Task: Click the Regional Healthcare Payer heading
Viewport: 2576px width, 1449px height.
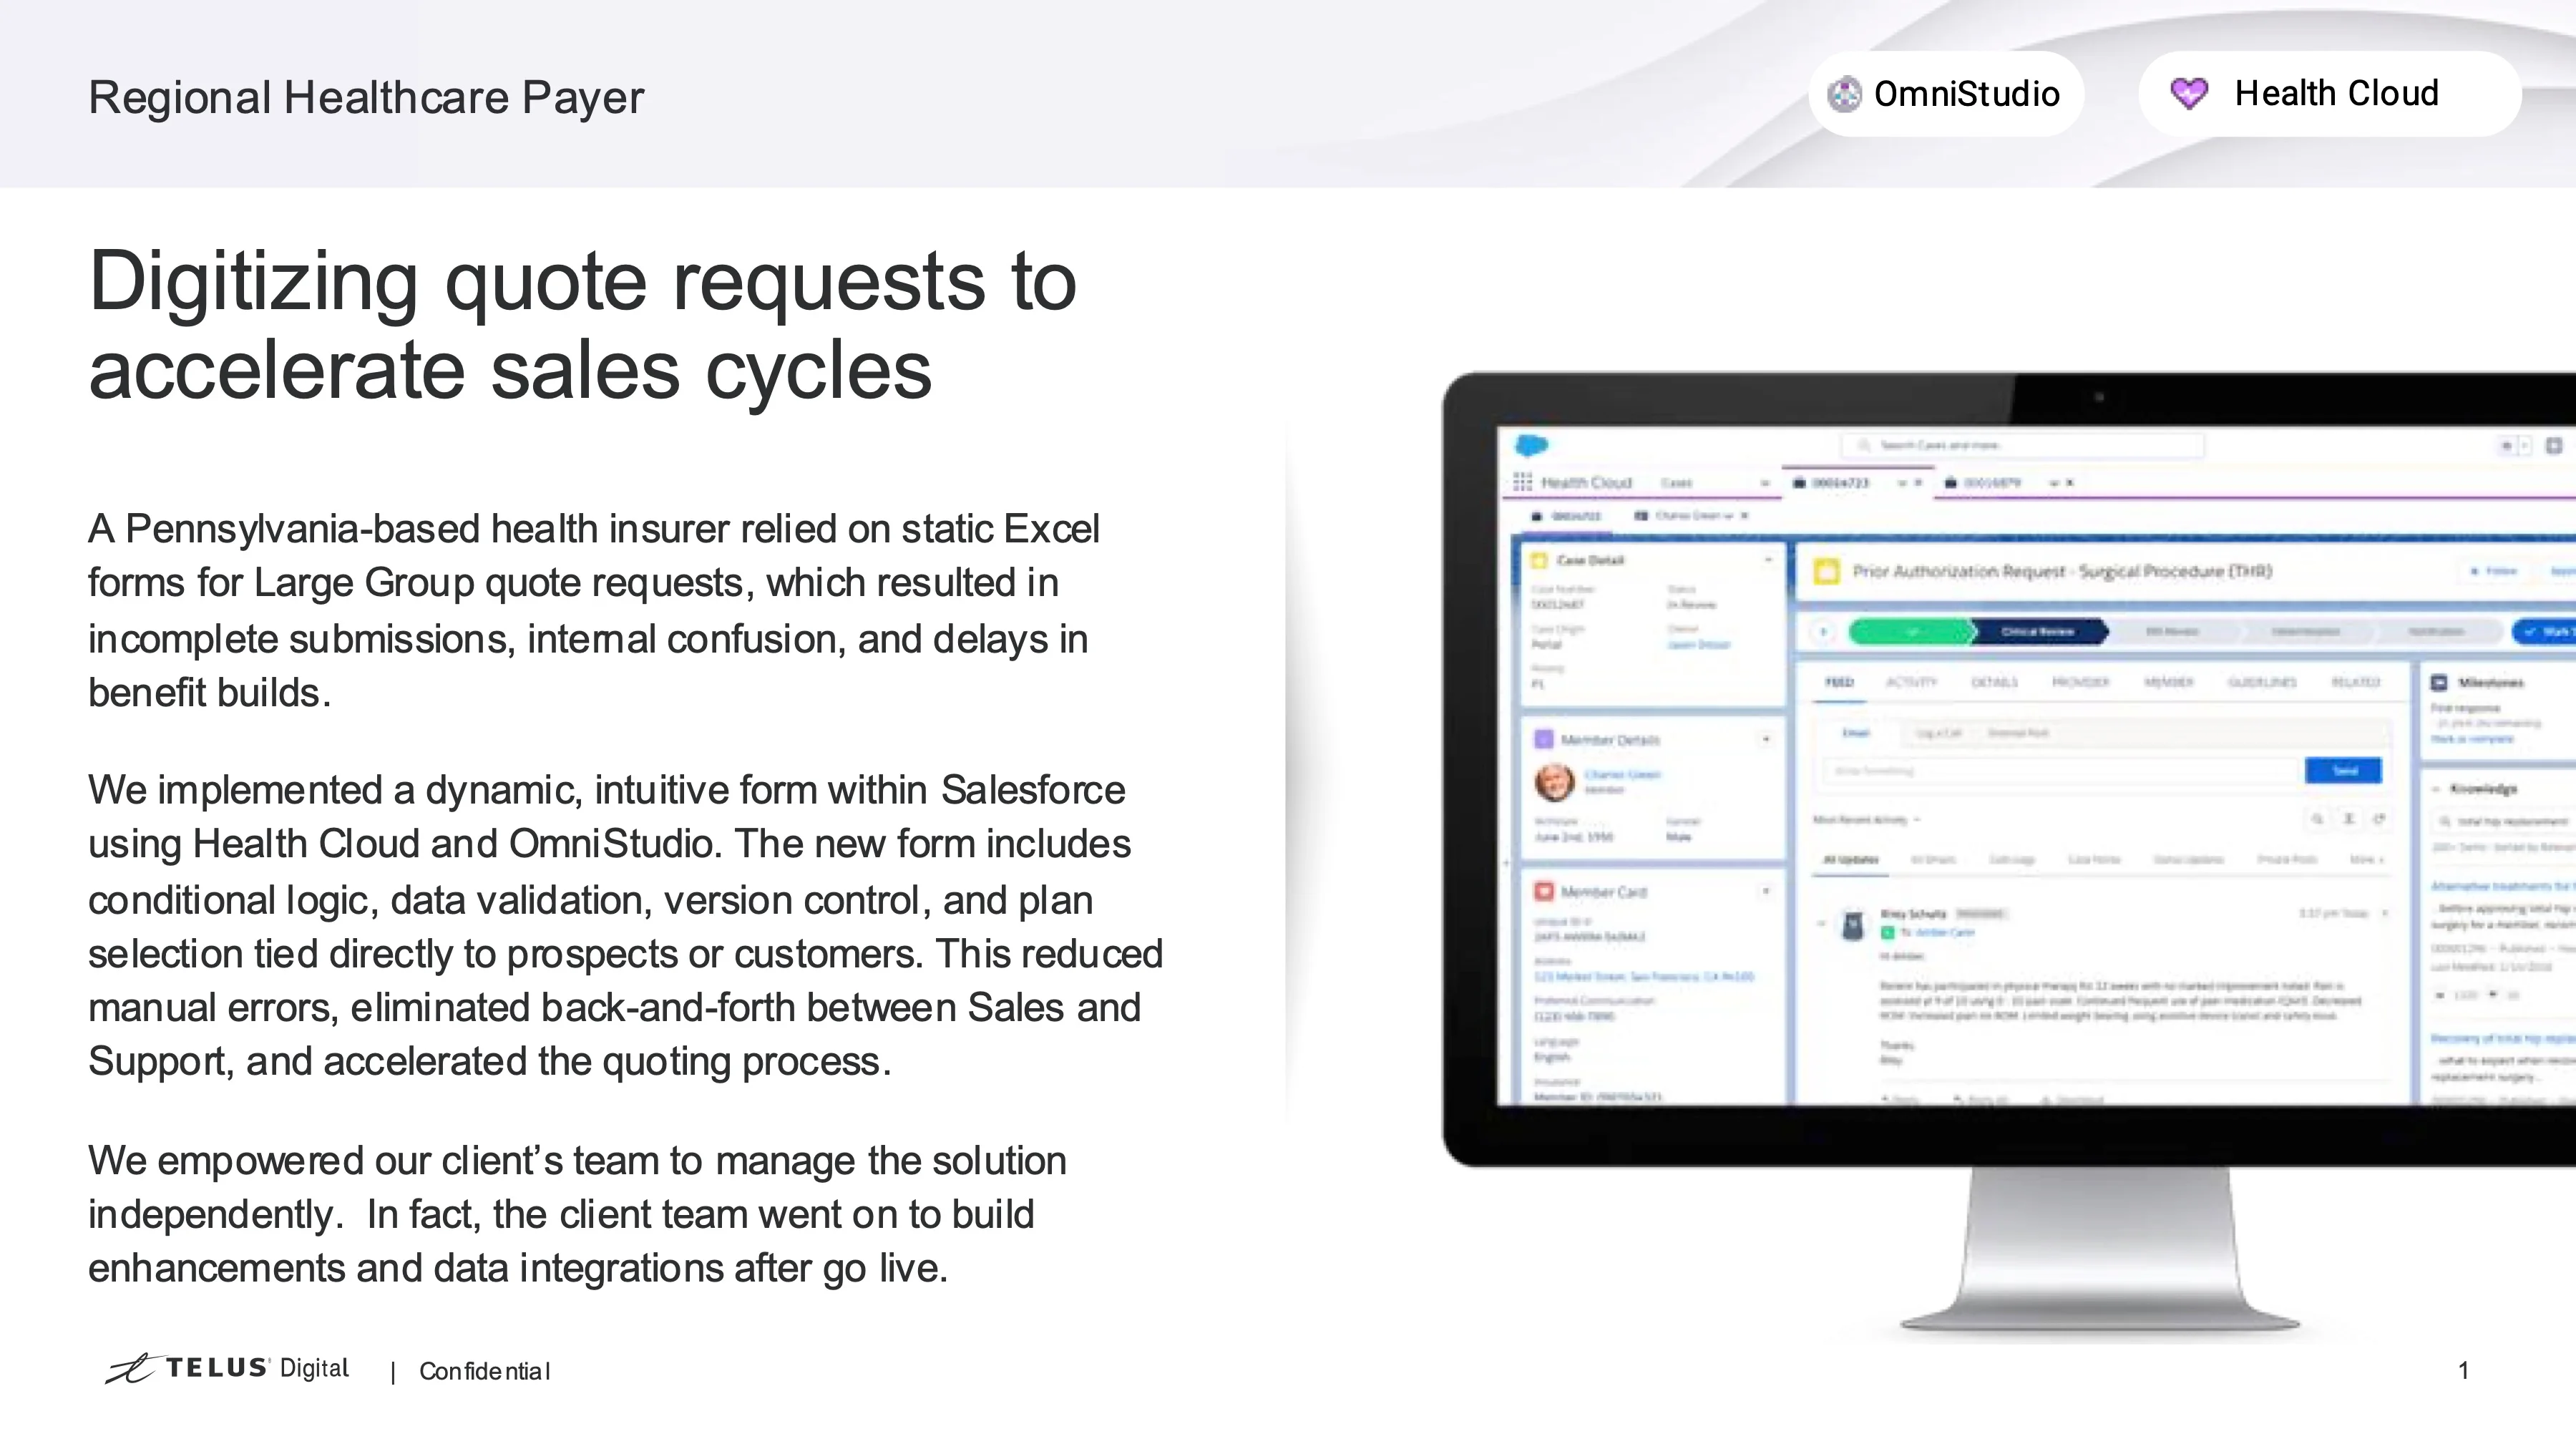Action: 366,98
